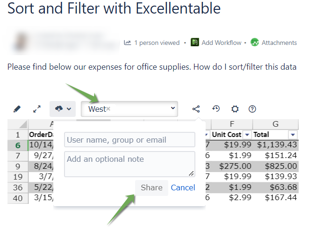Viewport: 315px width, 231px height.
Task: Click the 1 person viewed analytics link
Action: [157, 43]
